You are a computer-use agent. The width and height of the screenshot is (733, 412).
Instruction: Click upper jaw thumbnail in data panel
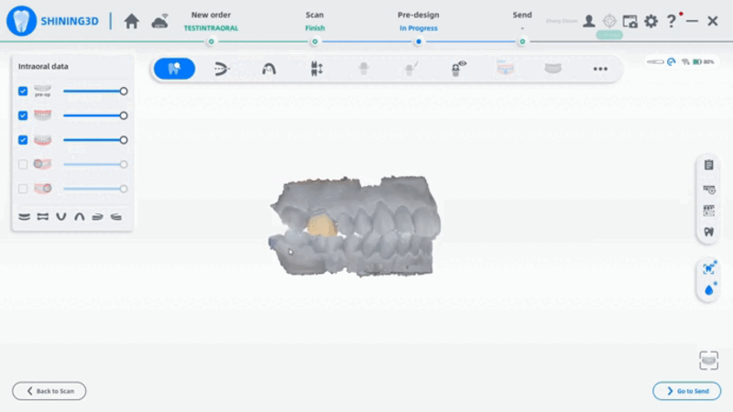coord(42,115)
